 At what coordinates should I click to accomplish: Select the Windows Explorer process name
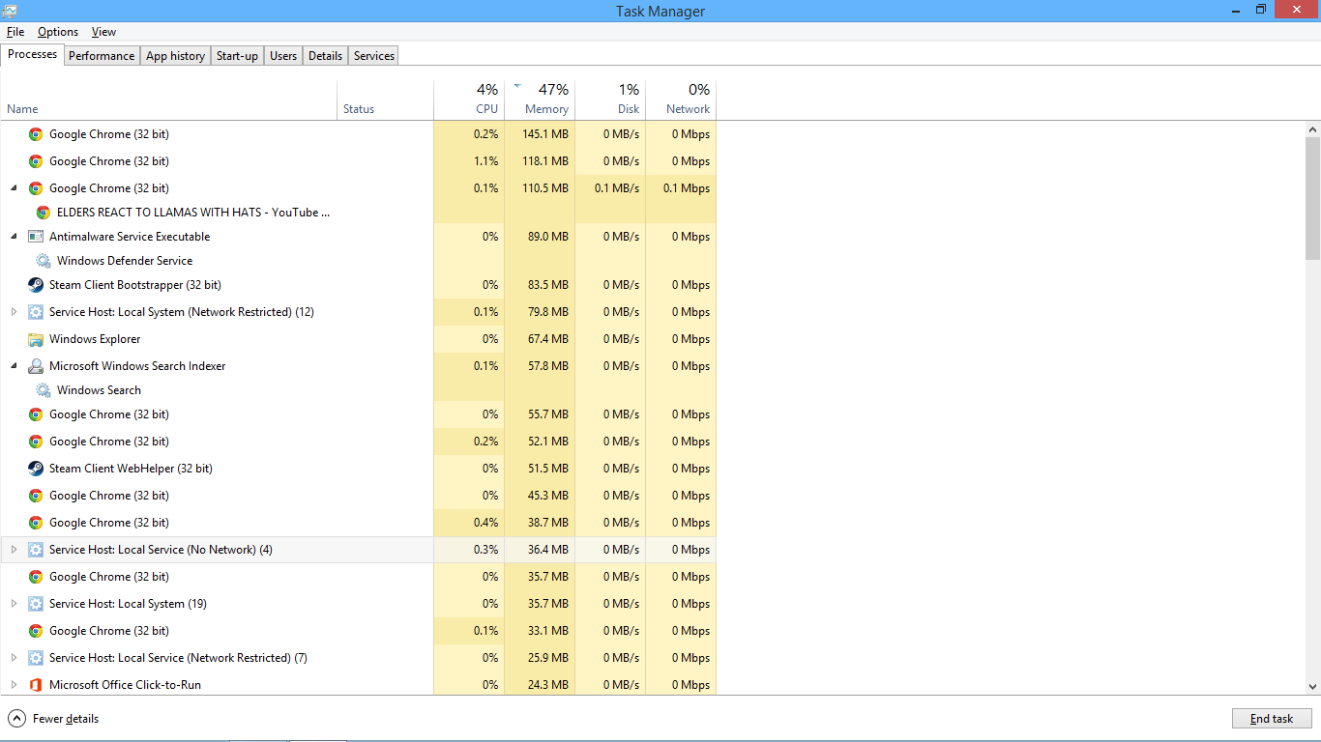pyautogui.click(x=95, y=339)
